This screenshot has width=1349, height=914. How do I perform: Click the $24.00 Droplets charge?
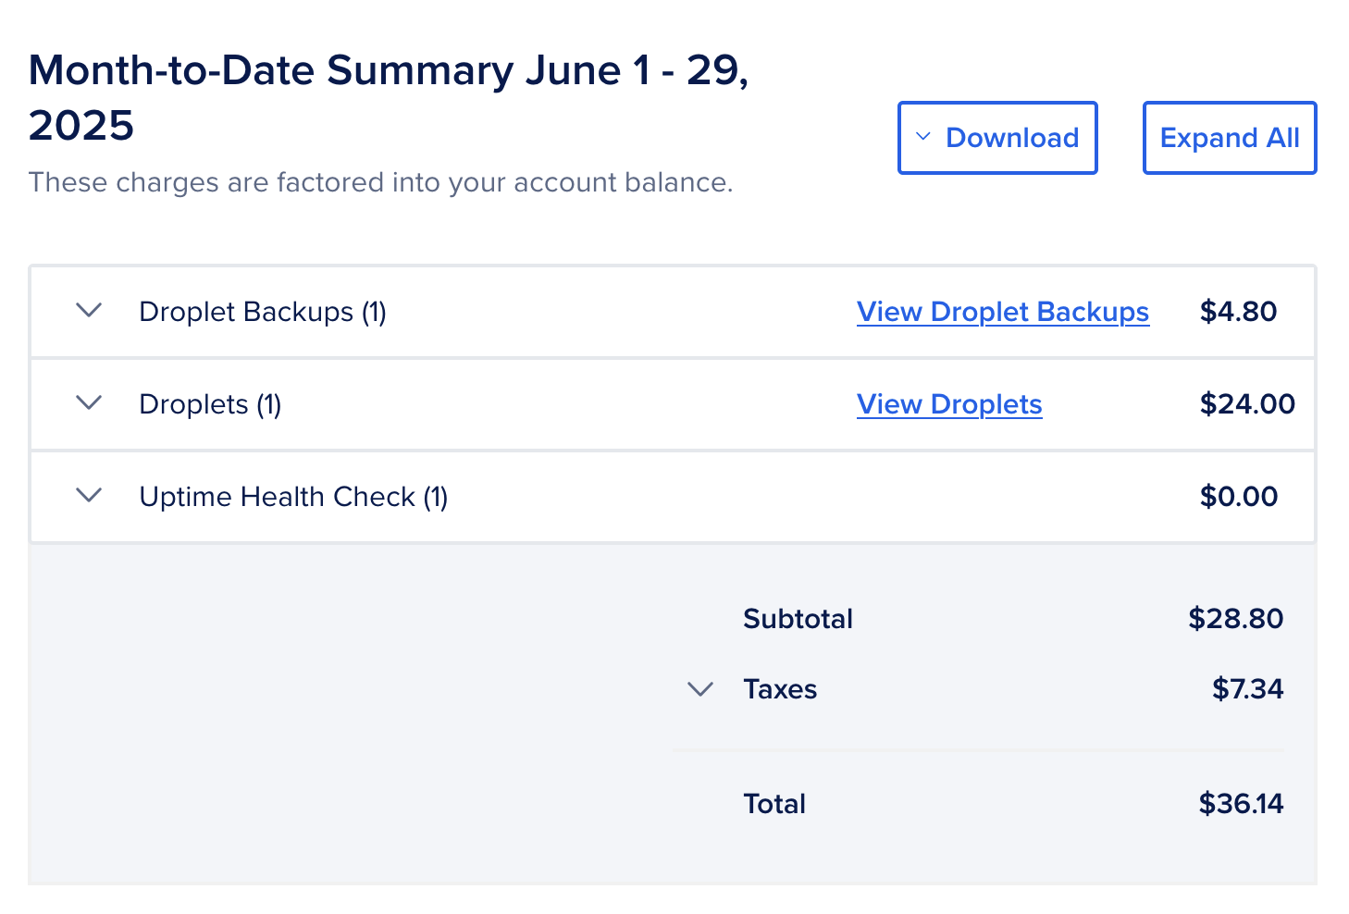(x=1247, y=404)
